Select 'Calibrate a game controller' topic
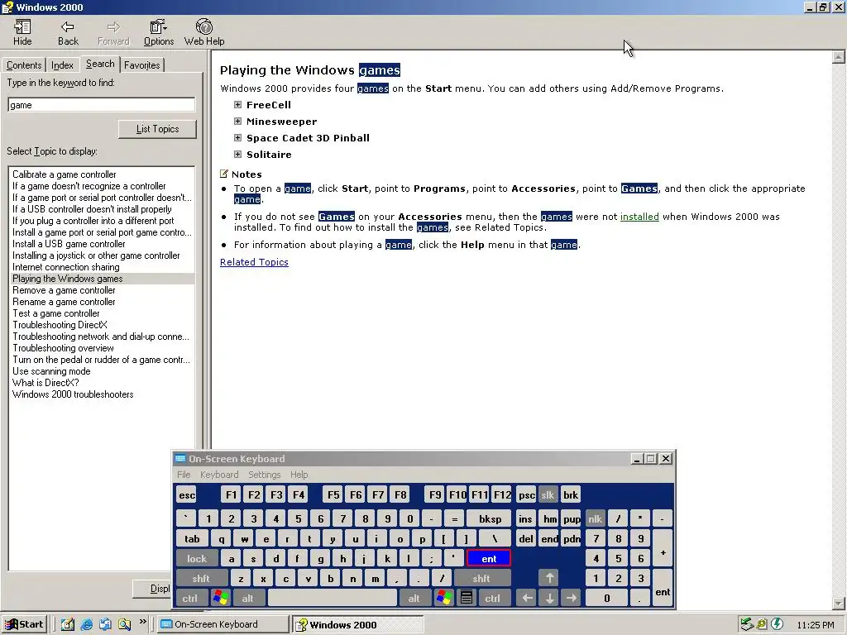This screenshot has height=635, width=847. (65, 174)
